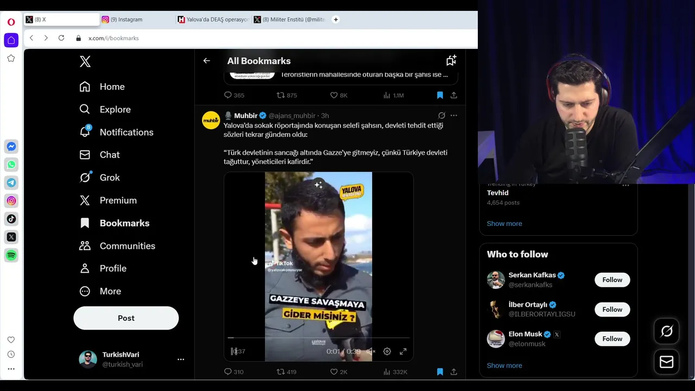Follow Elon Musk
Screen dimensions: 695x391
pyautogui.click(x=612, y=339)
